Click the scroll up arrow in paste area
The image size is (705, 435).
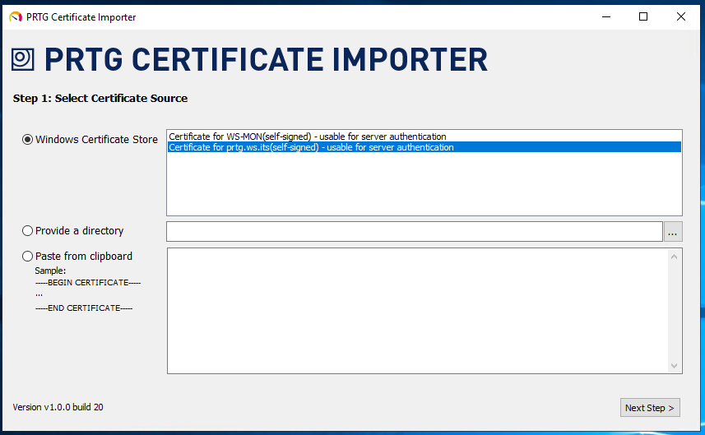674,257
